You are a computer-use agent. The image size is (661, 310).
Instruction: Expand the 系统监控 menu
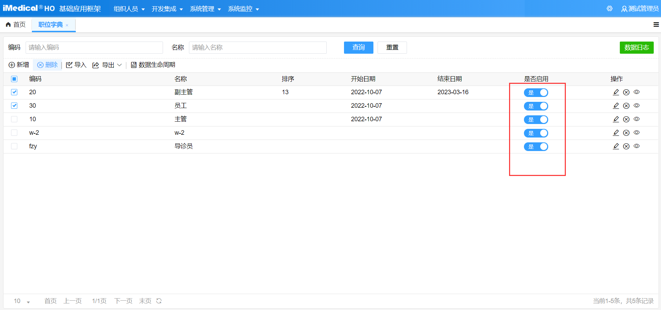click(243, 9)
